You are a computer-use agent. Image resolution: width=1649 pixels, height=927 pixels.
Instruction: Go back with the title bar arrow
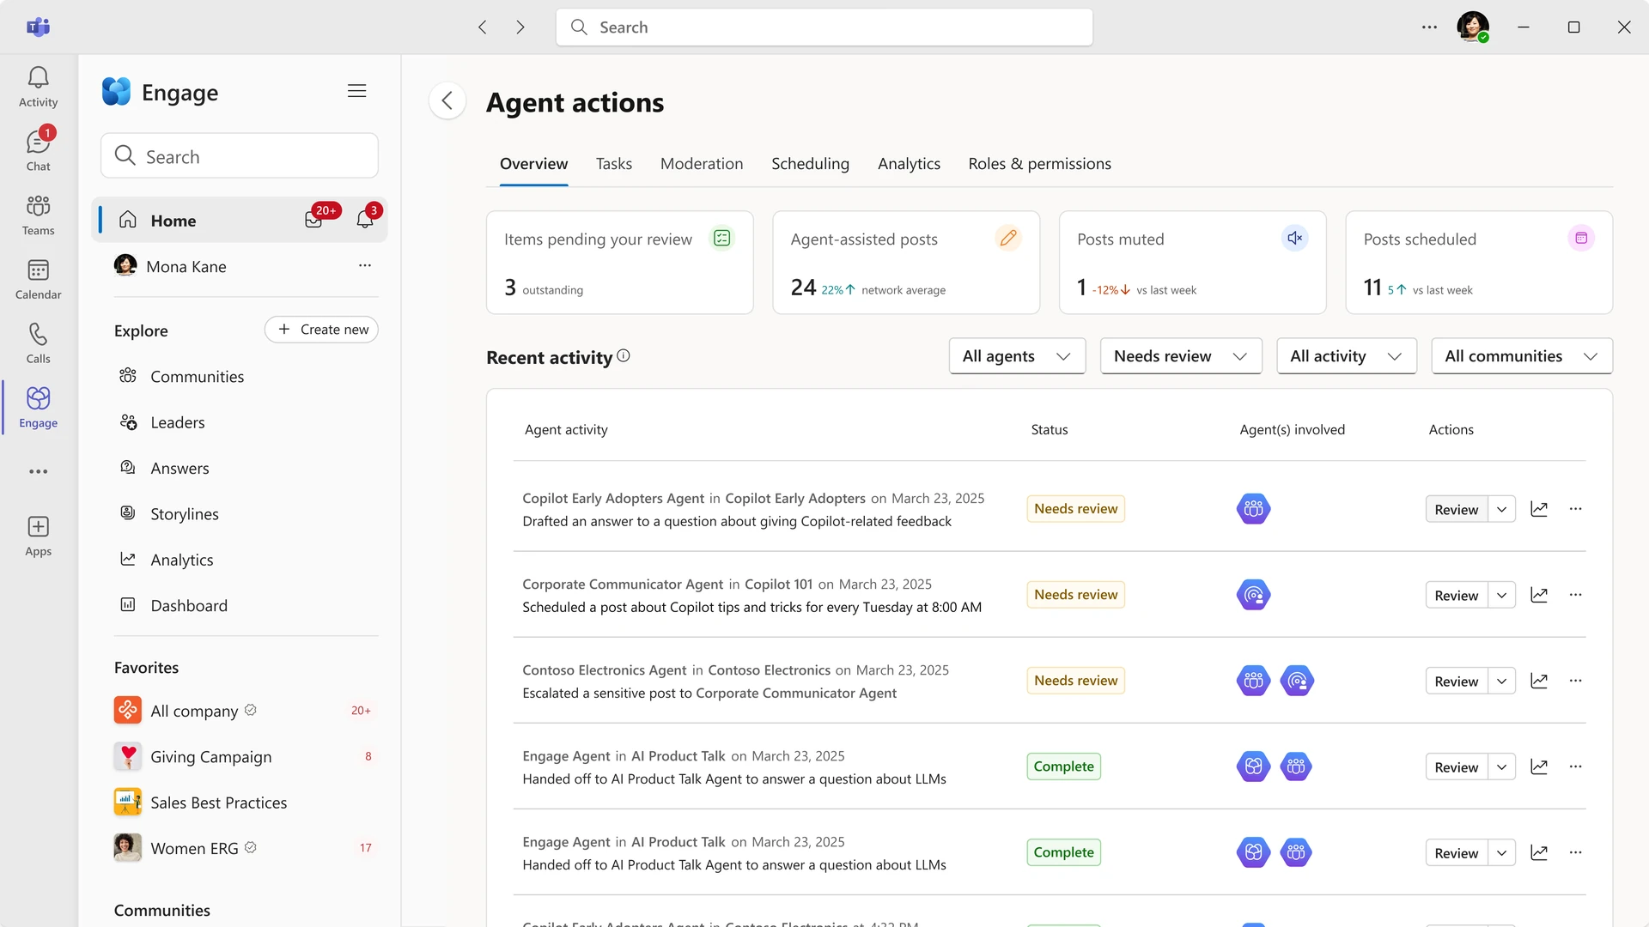pyautogui.click(x=483, y=27)
